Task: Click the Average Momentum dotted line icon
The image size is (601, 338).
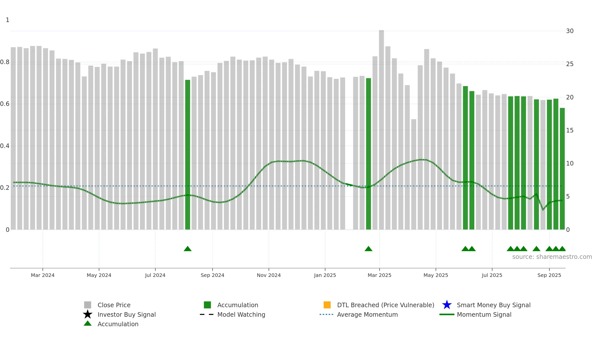Action: click(x=327, y=314)
